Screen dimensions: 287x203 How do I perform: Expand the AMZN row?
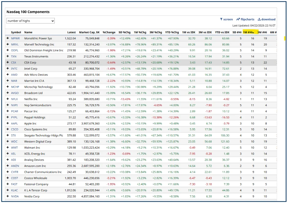8,166
